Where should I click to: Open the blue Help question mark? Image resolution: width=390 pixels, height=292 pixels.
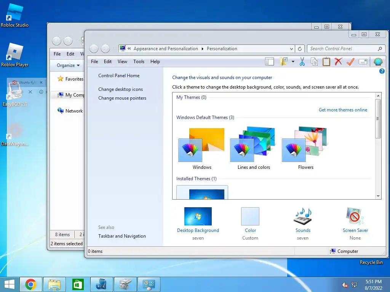382,71
